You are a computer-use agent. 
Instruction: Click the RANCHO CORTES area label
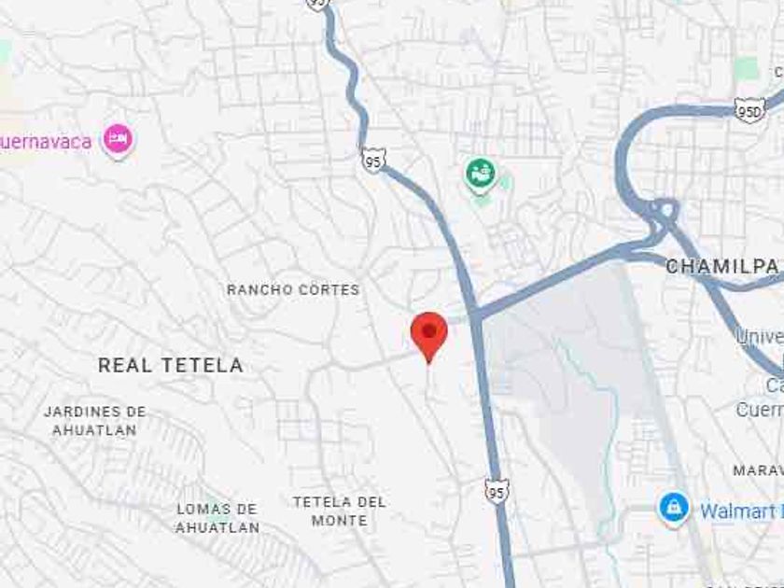coord(293,289)
